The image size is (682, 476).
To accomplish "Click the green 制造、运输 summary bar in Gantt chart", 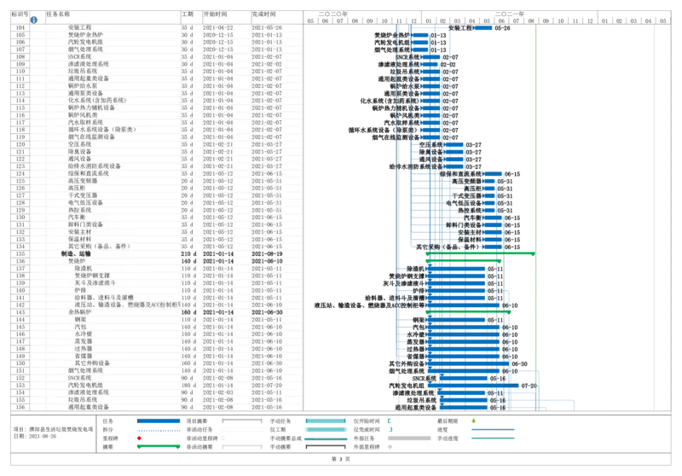I will click(x=477, y=254).
